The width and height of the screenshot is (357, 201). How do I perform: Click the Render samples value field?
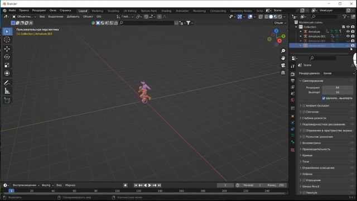pyautogui.click(x=337, y=88)
